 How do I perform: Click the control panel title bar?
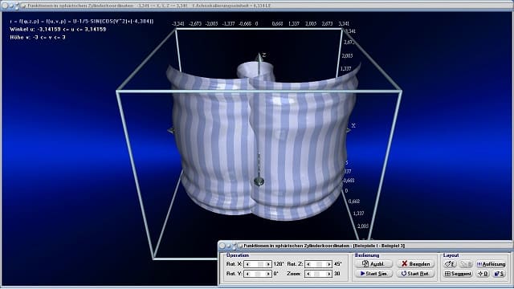[365, 246]
